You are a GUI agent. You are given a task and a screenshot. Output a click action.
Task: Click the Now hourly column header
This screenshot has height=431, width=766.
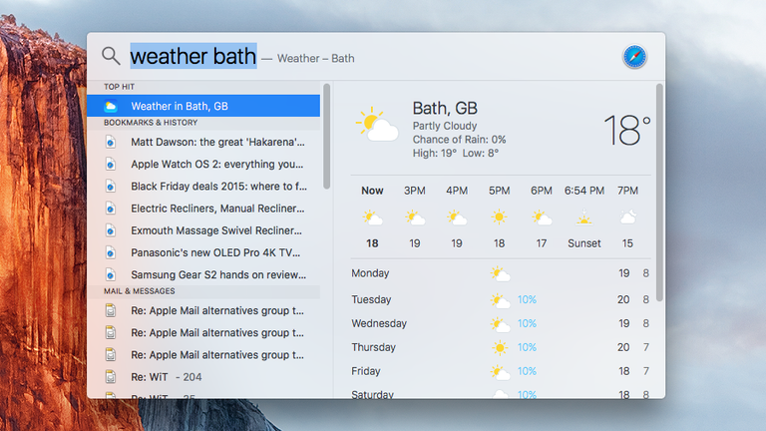[x=372, y=191]
